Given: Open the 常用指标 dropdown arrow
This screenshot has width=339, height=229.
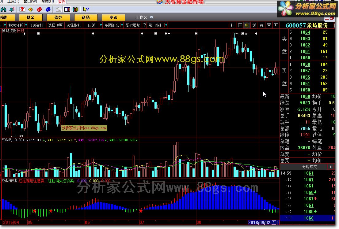Looking at the screenshot, I should [x=166, y=25].
